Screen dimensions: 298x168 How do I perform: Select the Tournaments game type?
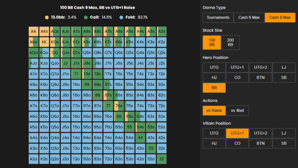click(218, 17)
